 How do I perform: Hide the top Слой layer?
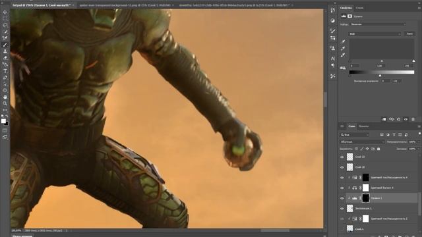click(x=342, y=157)
